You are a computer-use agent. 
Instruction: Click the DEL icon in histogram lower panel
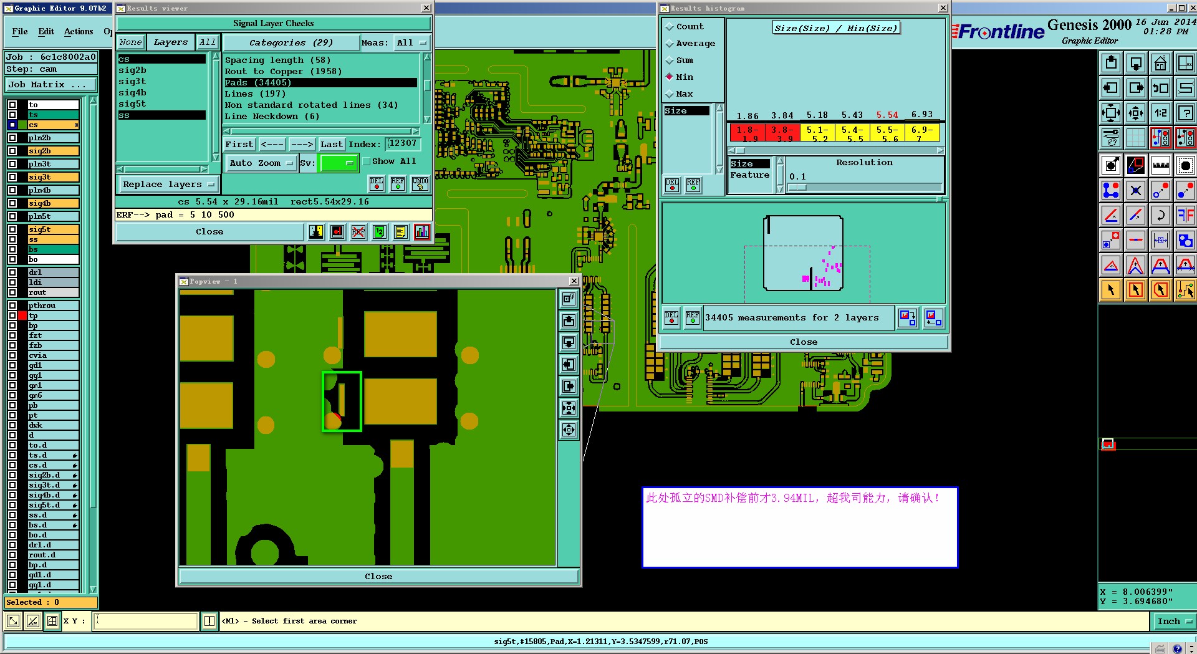click(671, 318)
